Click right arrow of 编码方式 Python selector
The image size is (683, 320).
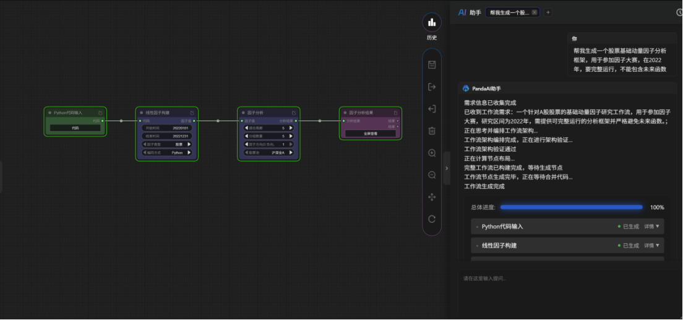point(189,152)
